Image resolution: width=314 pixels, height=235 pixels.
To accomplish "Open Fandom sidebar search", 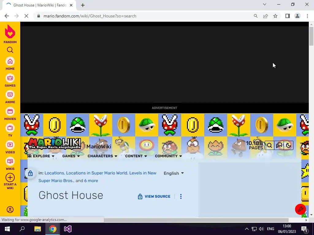I will (10, 50).
